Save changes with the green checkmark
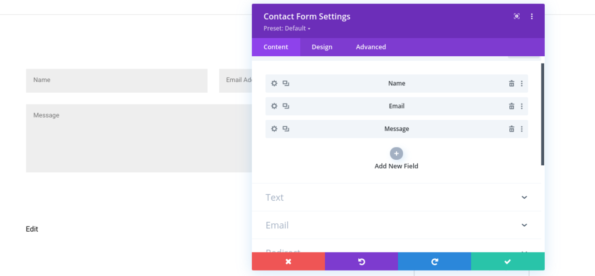595x276 pixels. pyautogui.click(x=507, y=261)
